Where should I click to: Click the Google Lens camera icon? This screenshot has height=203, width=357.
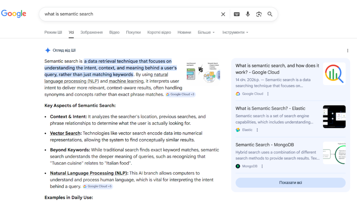(x=259, y=14)
